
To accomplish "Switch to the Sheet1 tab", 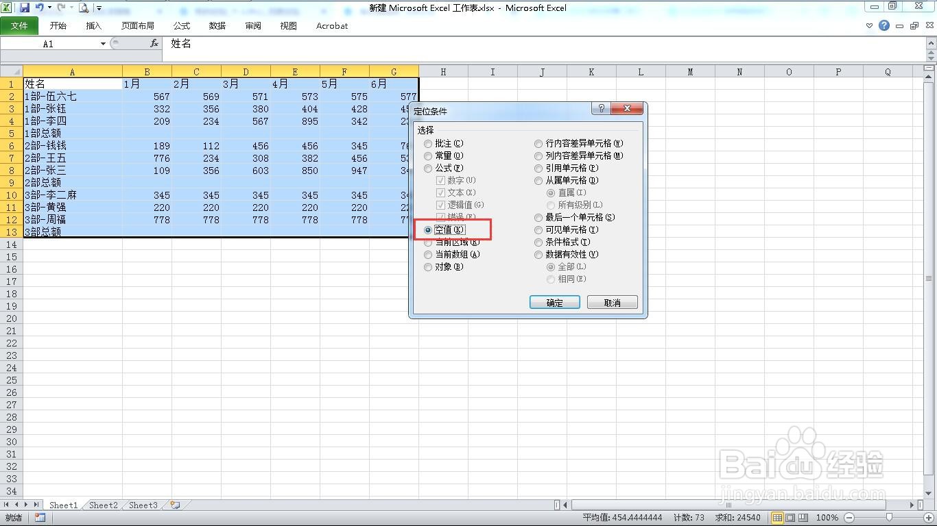I will (x=63, y=505).
